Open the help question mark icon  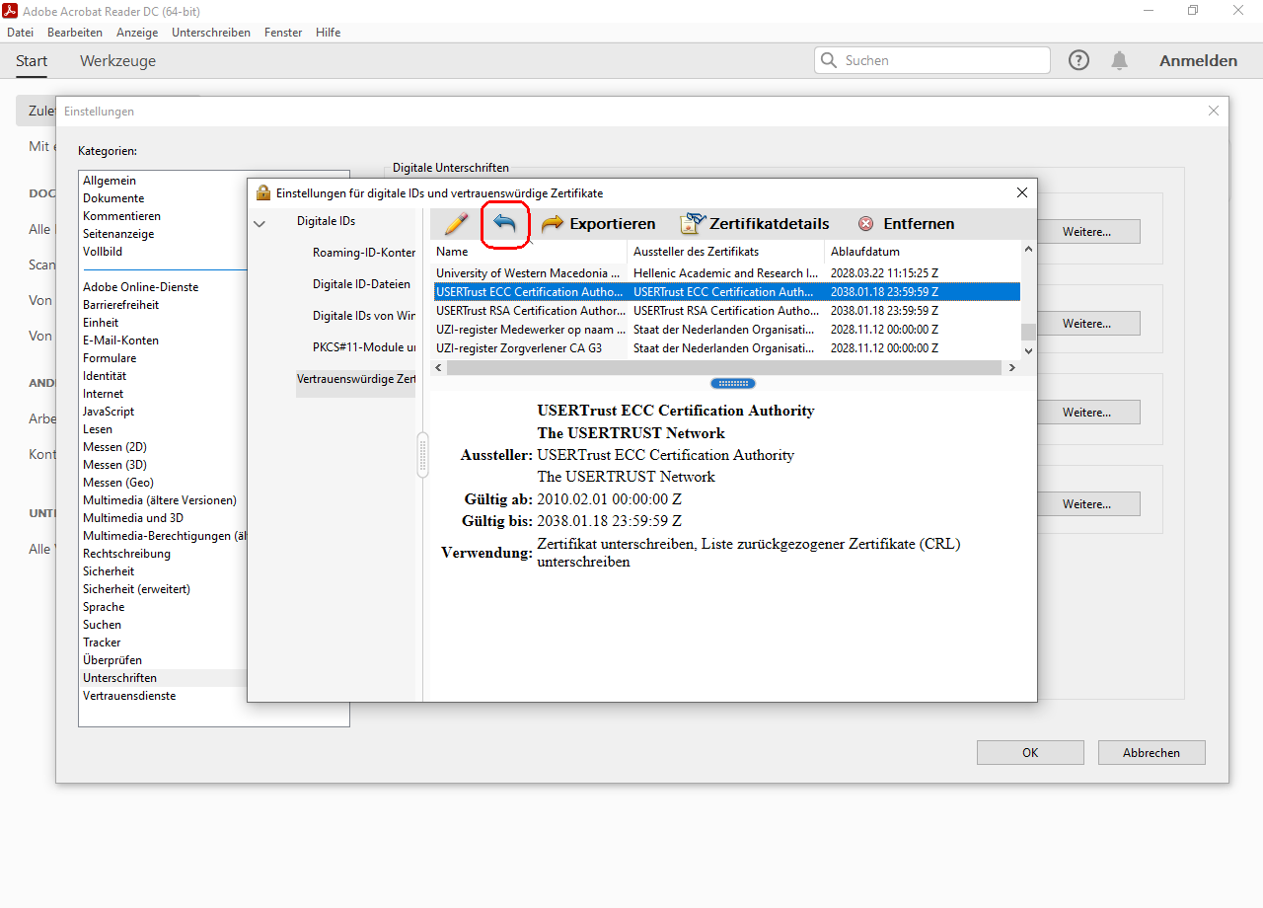[1079, 60]
